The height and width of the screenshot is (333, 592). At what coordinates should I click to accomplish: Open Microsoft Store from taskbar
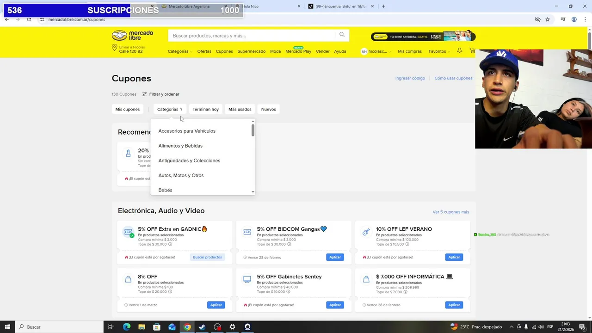tap(157, 327)
